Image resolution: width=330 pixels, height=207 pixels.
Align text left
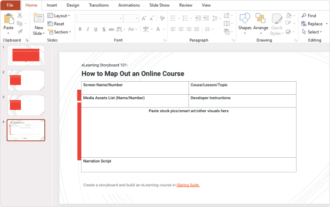tap(173, 29)
